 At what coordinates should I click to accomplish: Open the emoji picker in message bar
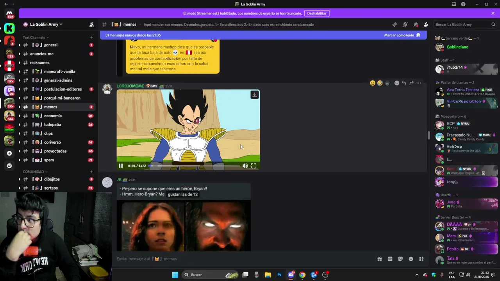click(411, 259)
